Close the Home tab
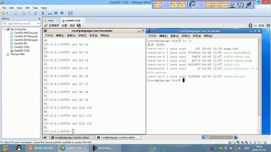This screenshot has height=152, width=271. pyautogui.click(x=58, y=20)
